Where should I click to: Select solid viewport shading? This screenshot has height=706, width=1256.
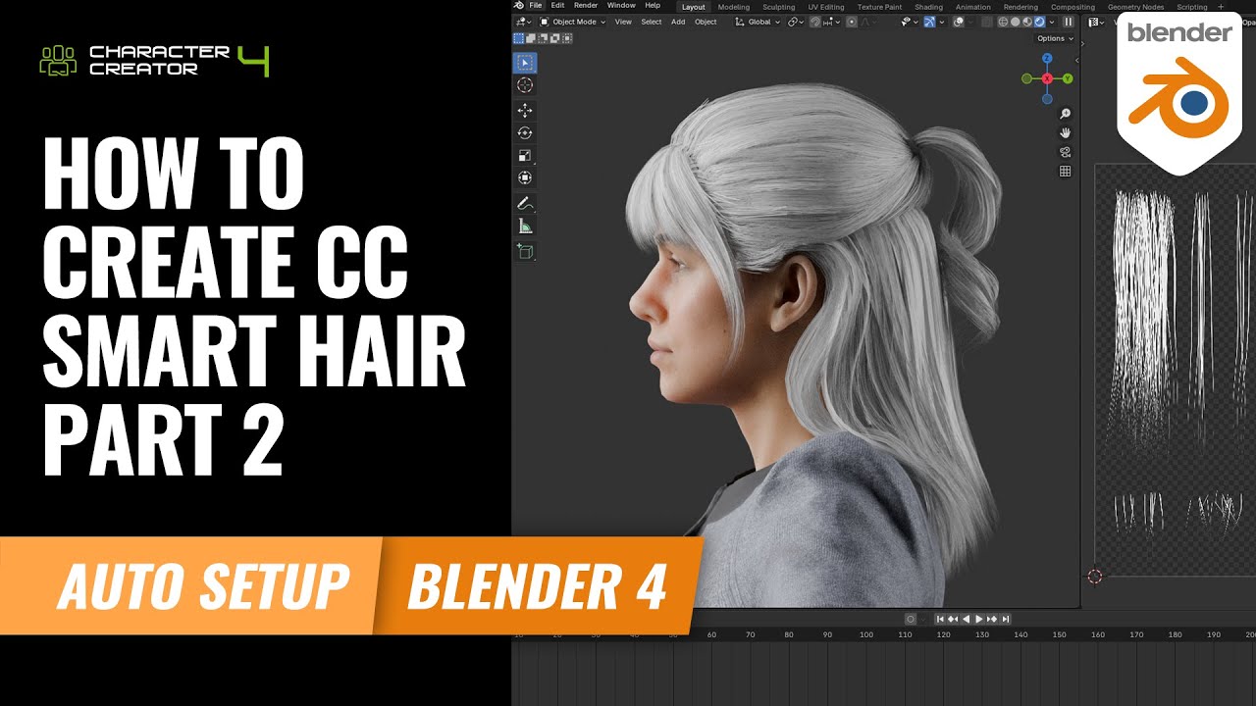point(1016,22)
